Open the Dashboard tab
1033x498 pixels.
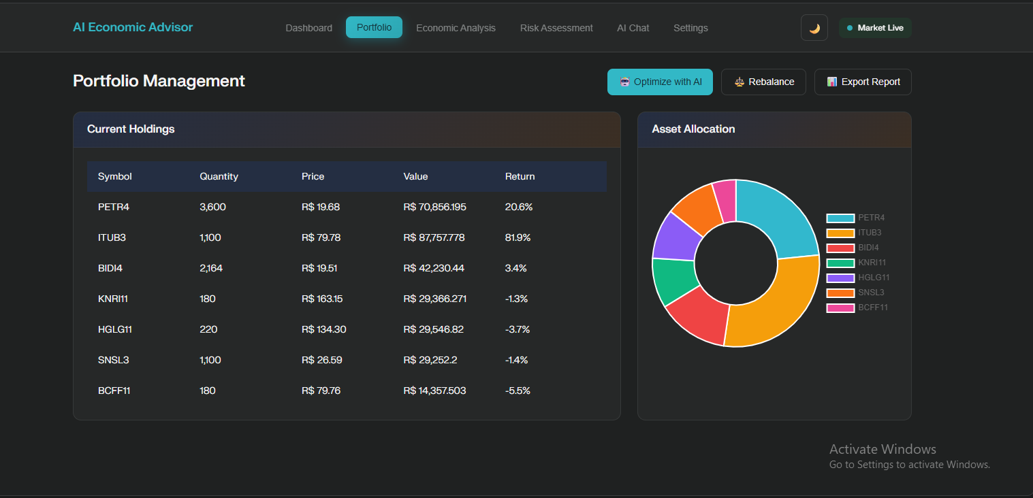tap(309, 28)
